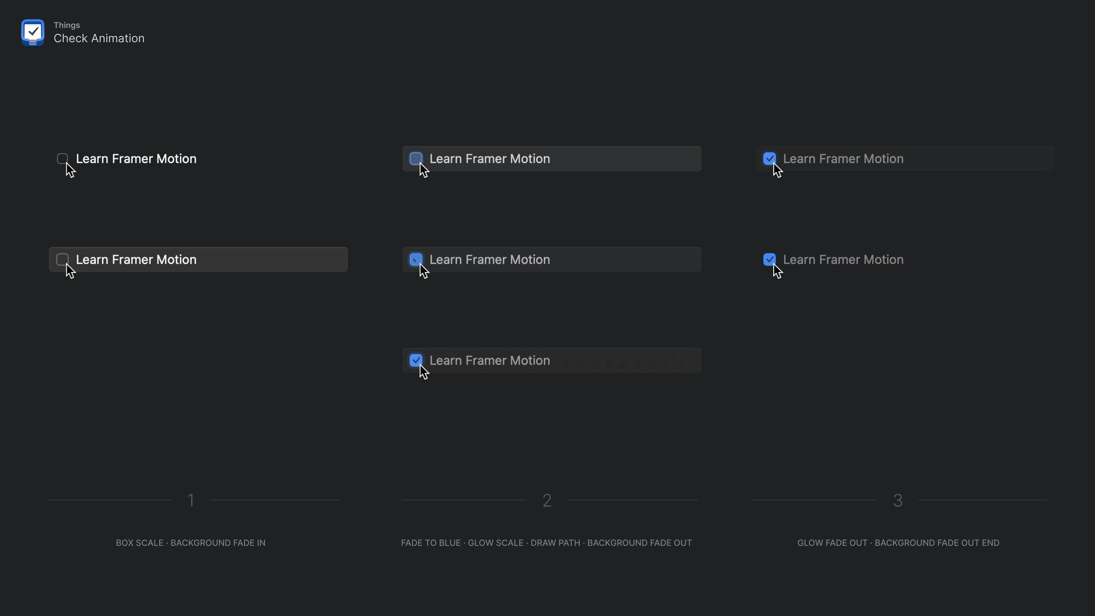Click 'Learn Framer Motion' in the highlighted unchecked row
The image size is (1095, 616).
pyautogui.click(x=136, y=260)
